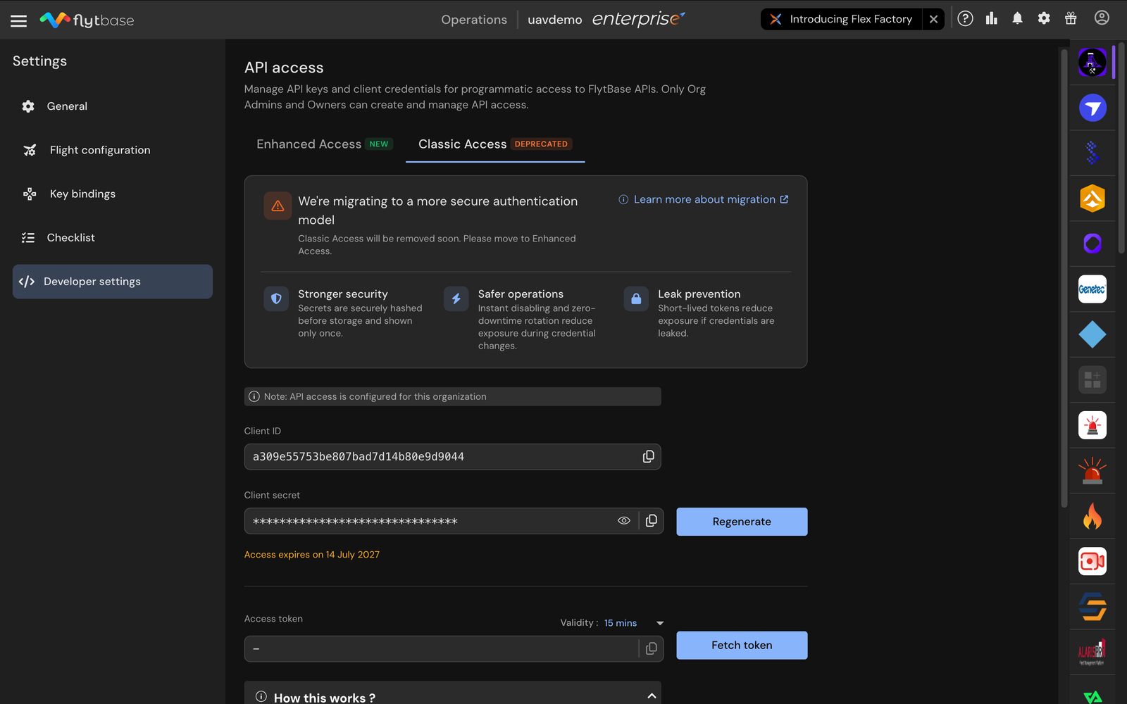Reveal the client secret with eye icon
The height and width of the screenshot is (704, 1127).
pyautogui.click(x=624, y=521)
